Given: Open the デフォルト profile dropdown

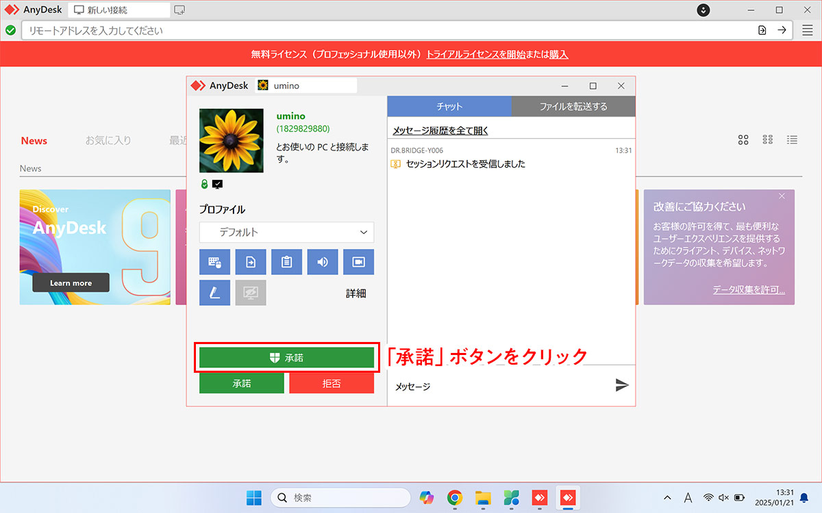Looking at the screenshot, I should coord(287,232).
